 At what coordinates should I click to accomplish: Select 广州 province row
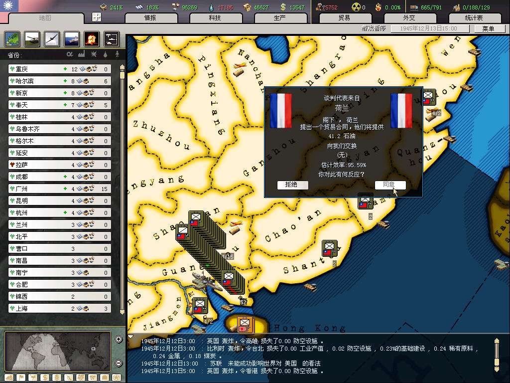coord(60,189)
